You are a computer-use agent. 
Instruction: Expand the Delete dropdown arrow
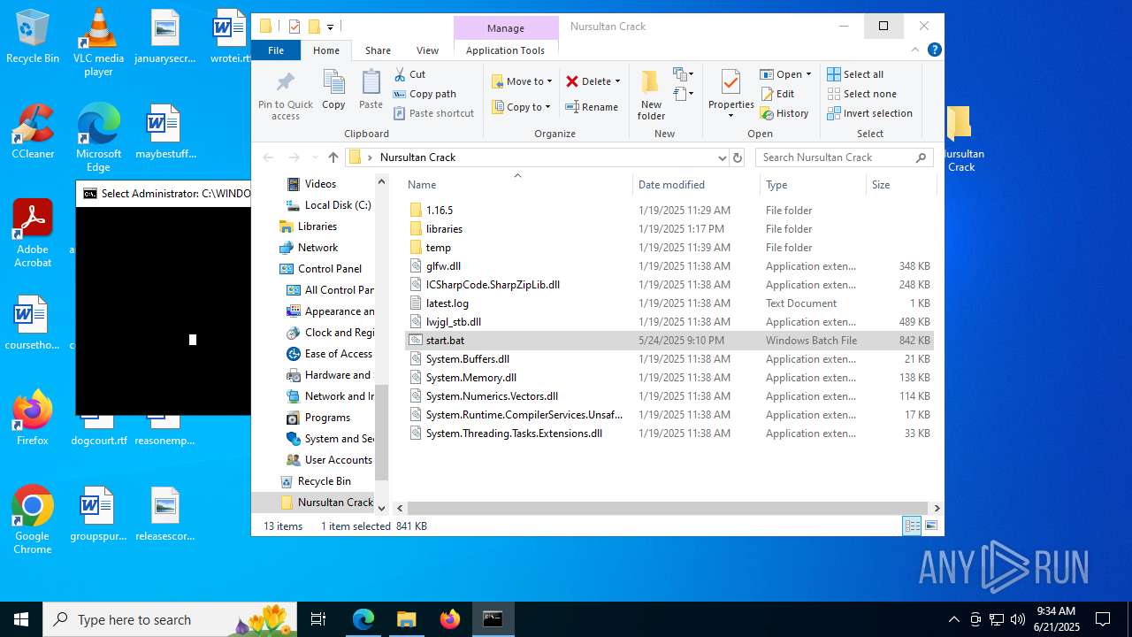coord(617,81)
